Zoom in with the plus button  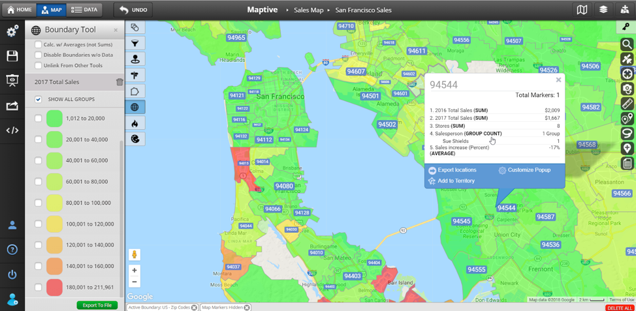click(135, 271)
